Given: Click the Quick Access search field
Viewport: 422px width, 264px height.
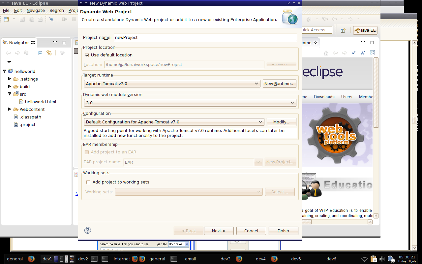Looking at the screenshot, I should pos(317,30).
